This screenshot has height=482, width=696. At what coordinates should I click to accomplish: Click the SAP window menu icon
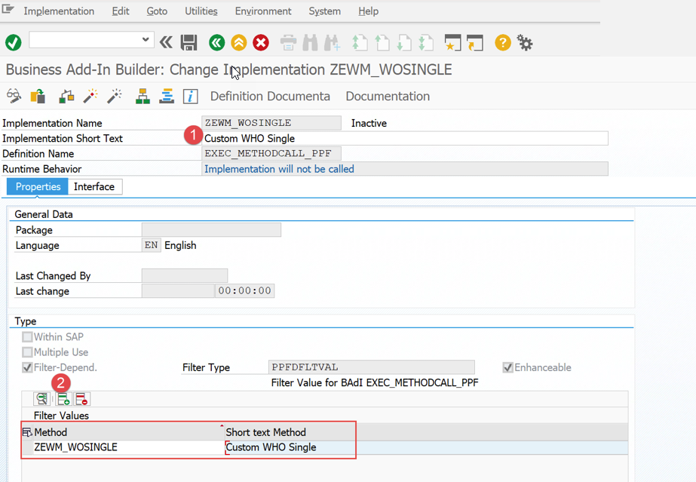tap(8, 9)
